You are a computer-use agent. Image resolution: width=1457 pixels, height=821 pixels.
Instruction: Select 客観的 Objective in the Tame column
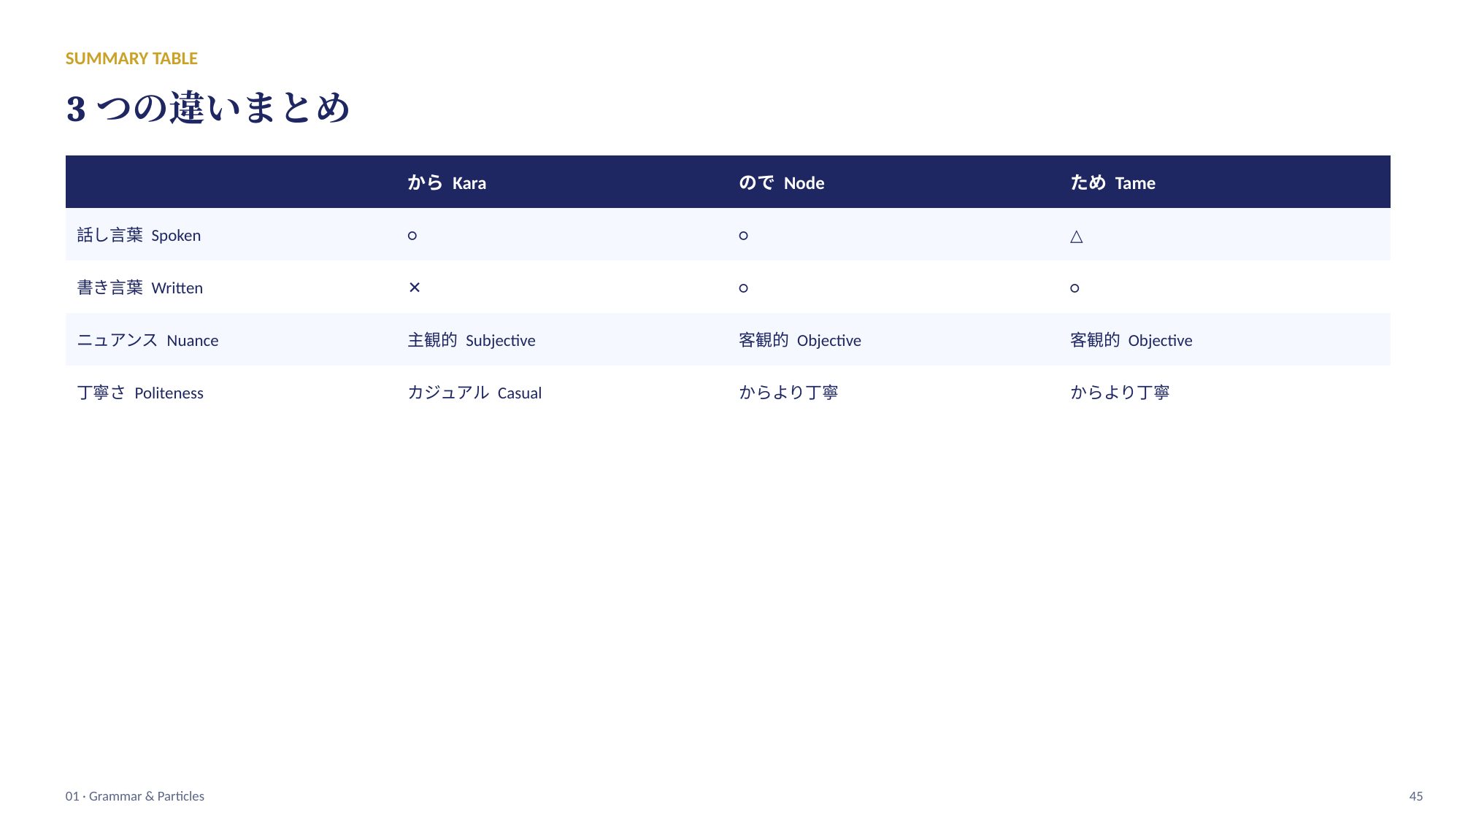point(1131,340)
